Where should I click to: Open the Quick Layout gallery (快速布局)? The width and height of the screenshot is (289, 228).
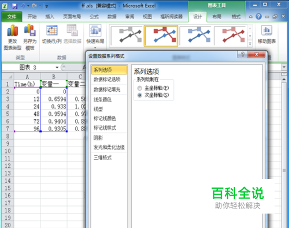(95, 36)
